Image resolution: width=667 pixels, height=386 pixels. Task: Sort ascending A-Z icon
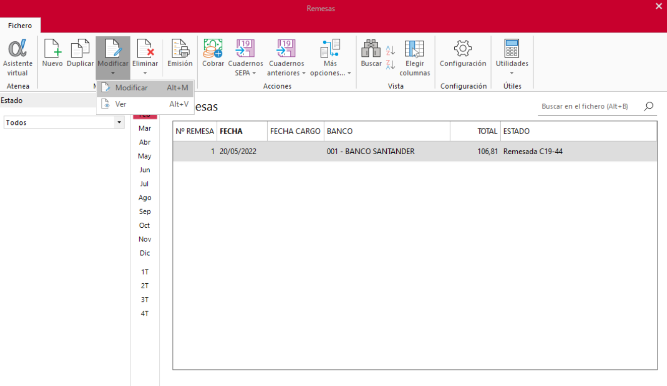(x=390, y=50)
